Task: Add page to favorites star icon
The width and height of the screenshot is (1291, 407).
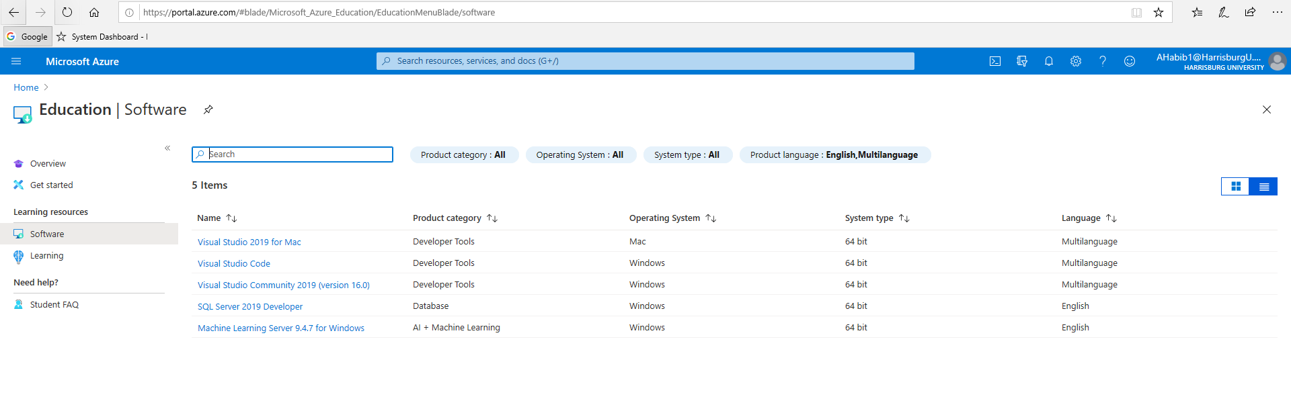Action: click(x=1159, y=12)
